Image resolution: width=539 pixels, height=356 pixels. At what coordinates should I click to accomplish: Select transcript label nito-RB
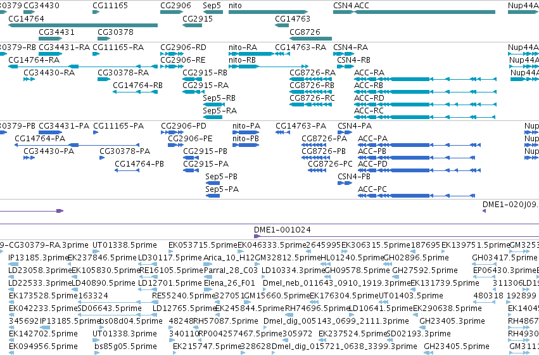point(243,60)
